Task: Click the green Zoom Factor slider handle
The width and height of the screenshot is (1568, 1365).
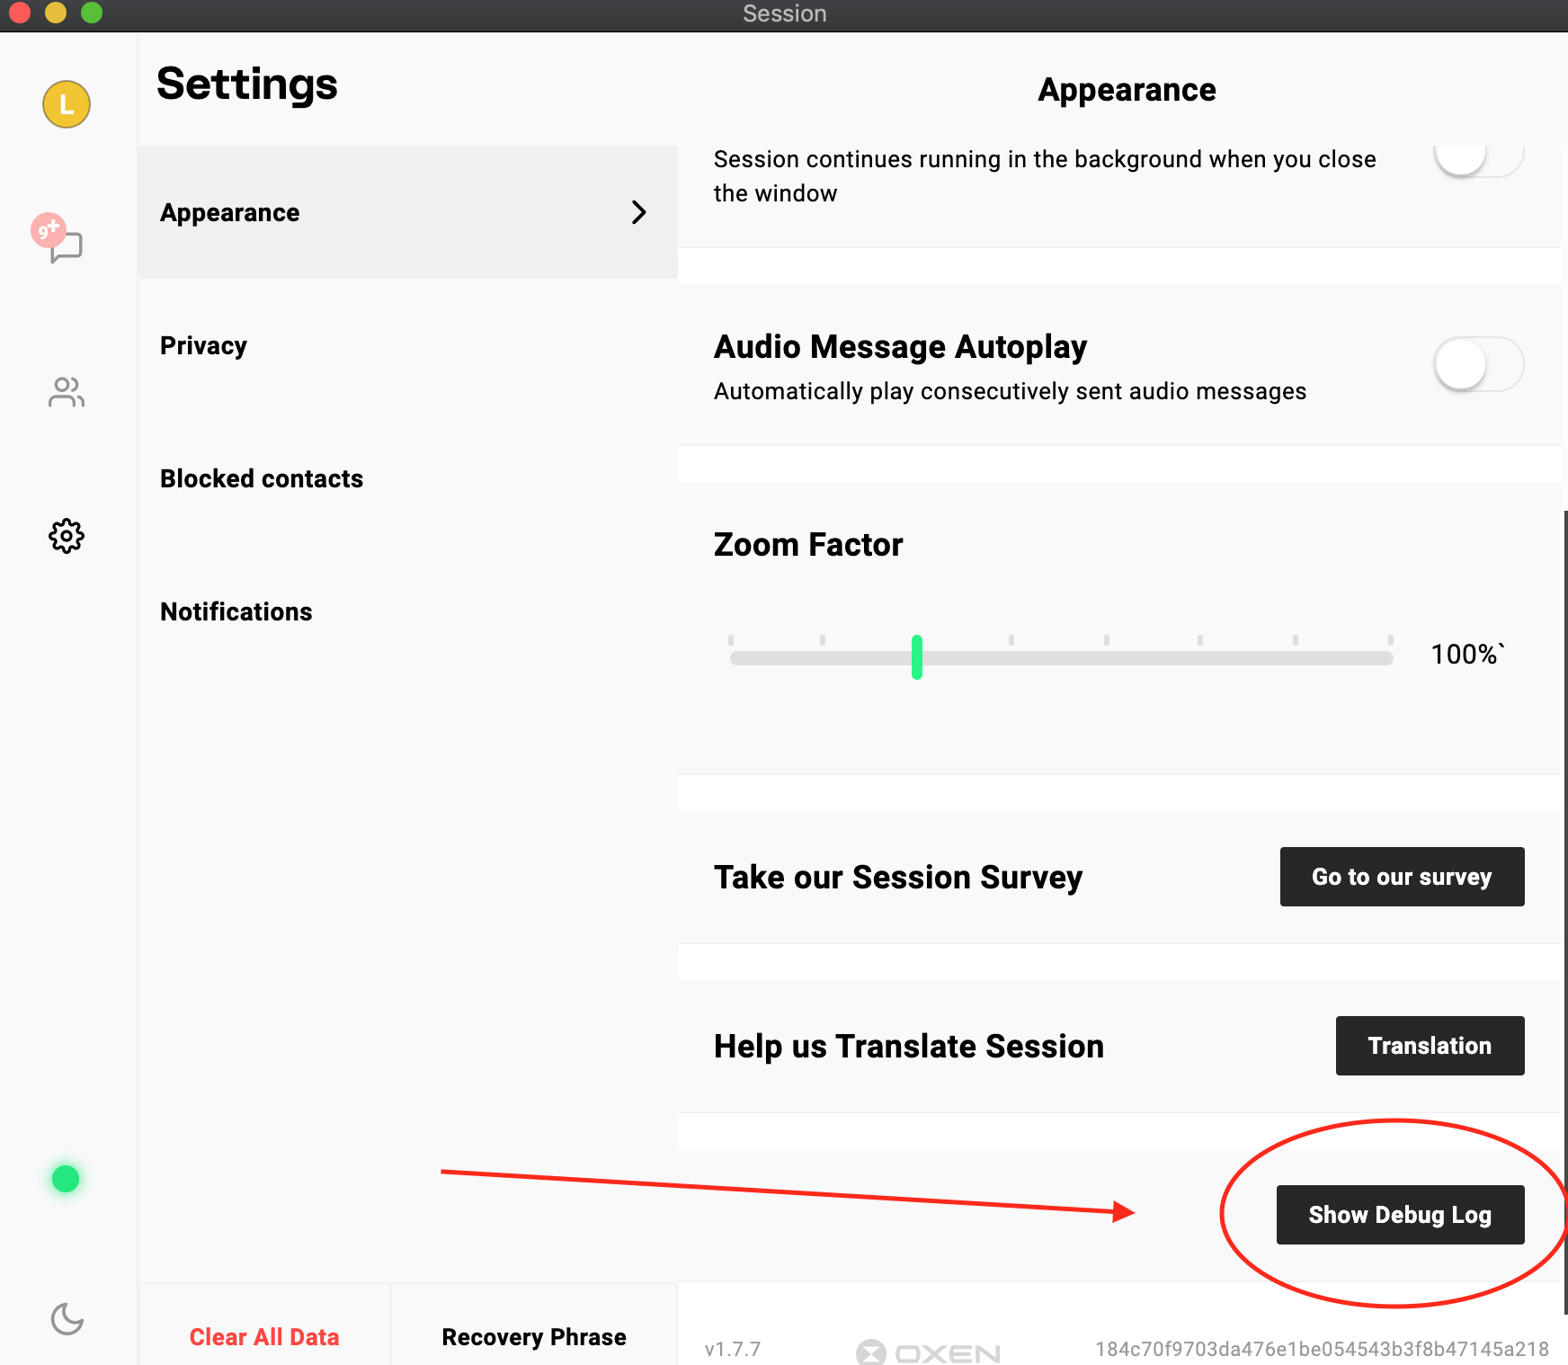Action: (916, 657)
